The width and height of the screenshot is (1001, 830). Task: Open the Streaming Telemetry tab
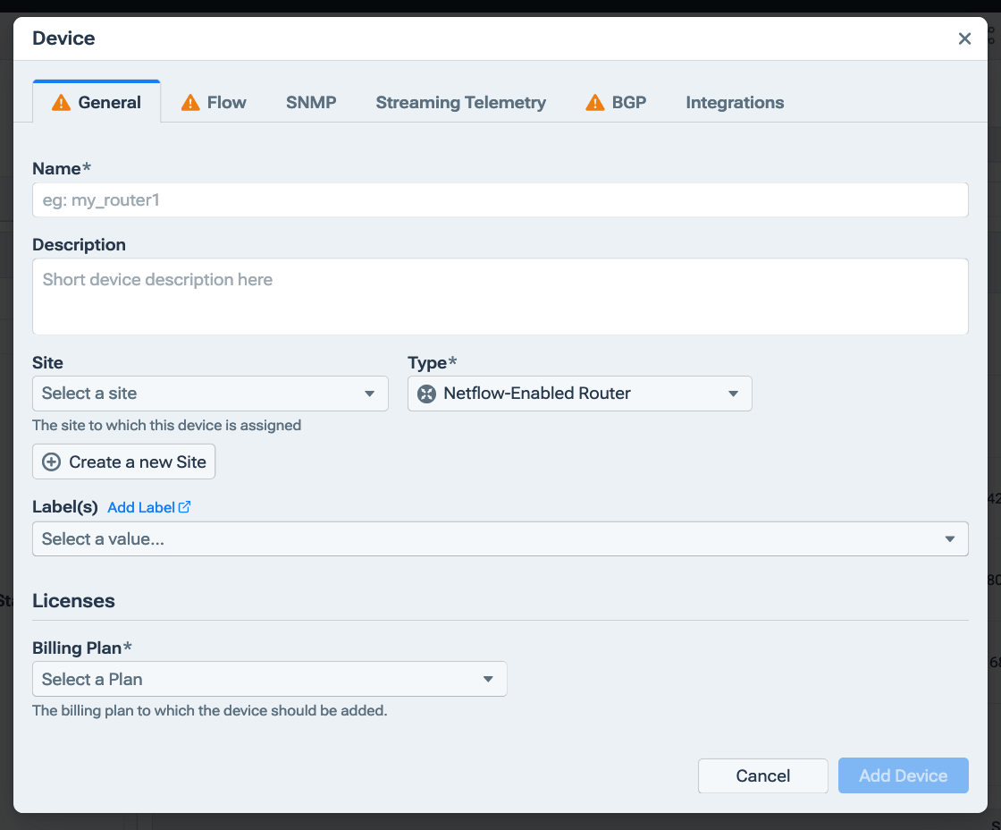(x=460, y=102)
